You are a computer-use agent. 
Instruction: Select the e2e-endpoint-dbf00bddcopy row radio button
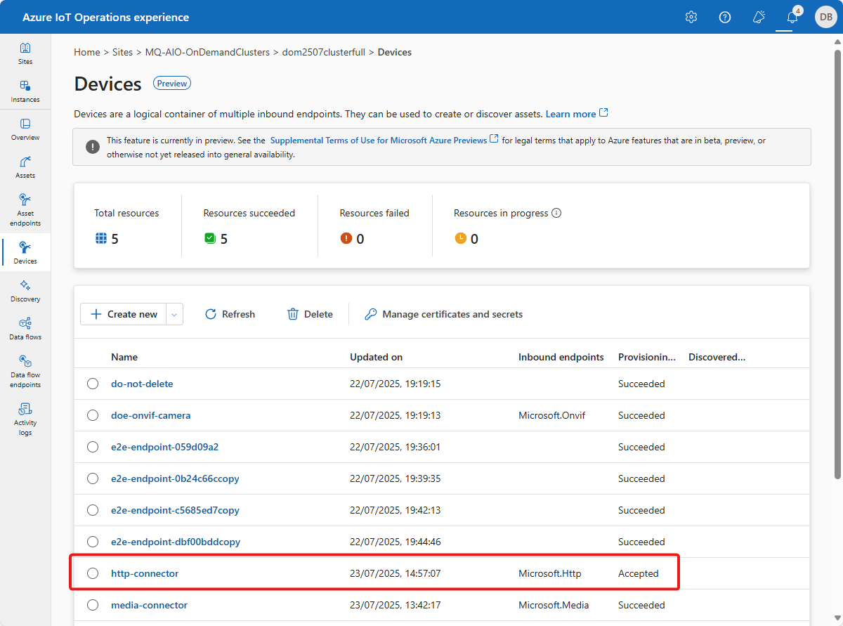(93, 542)
